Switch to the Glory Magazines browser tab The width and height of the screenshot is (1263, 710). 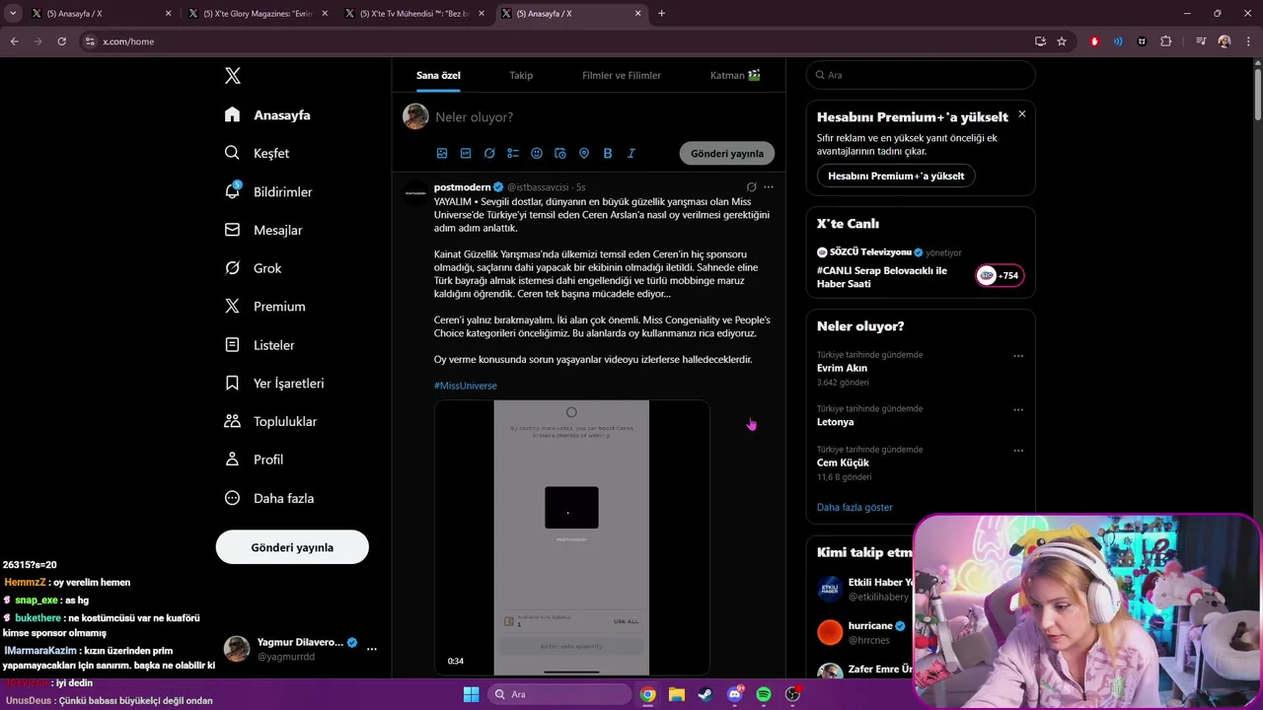259,14
